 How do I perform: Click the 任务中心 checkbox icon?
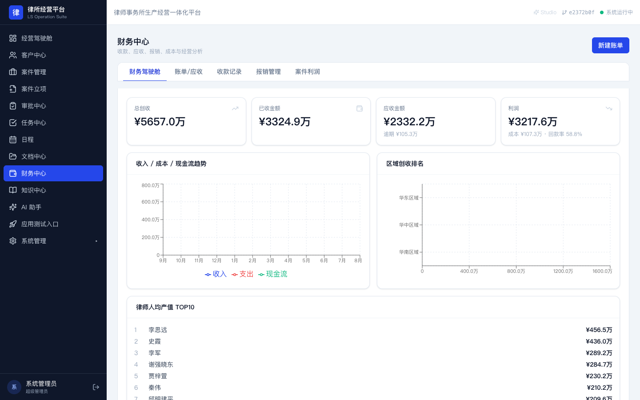coord(13,123)
